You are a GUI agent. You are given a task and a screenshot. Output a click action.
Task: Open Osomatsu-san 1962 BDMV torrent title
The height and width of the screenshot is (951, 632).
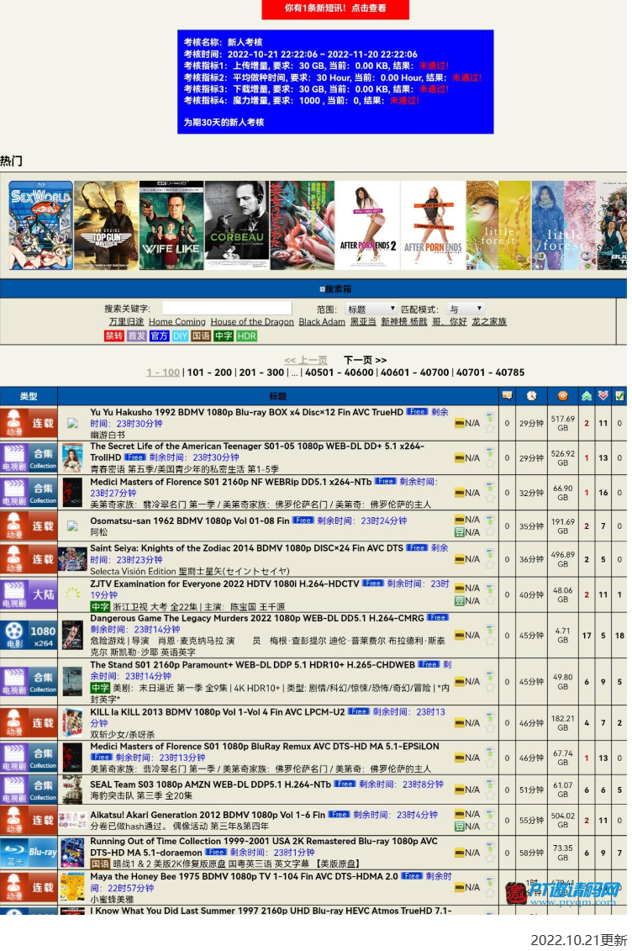(x=190, y=520)
